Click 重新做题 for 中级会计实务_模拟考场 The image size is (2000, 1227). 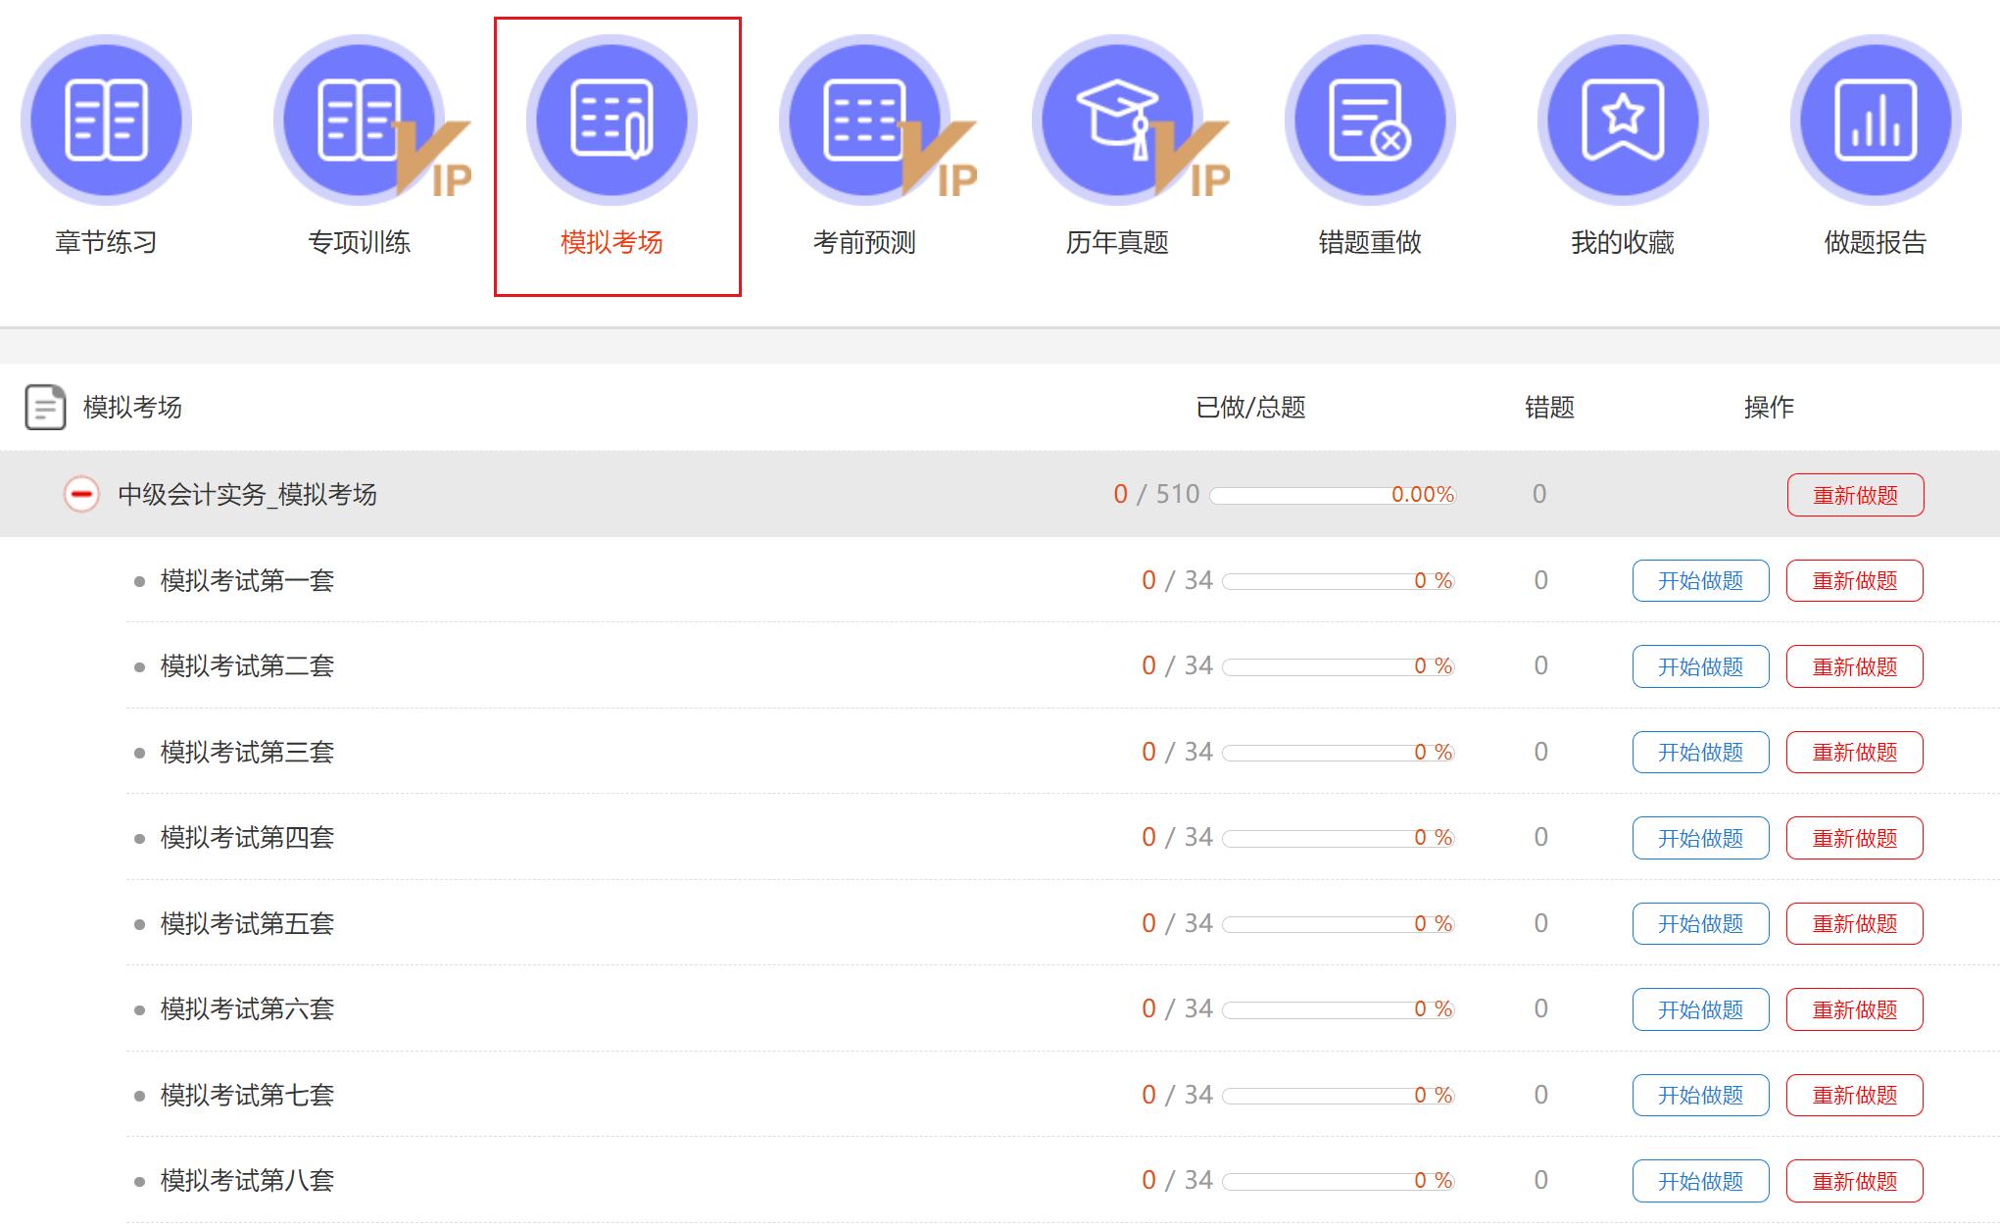pos(1853,494)
